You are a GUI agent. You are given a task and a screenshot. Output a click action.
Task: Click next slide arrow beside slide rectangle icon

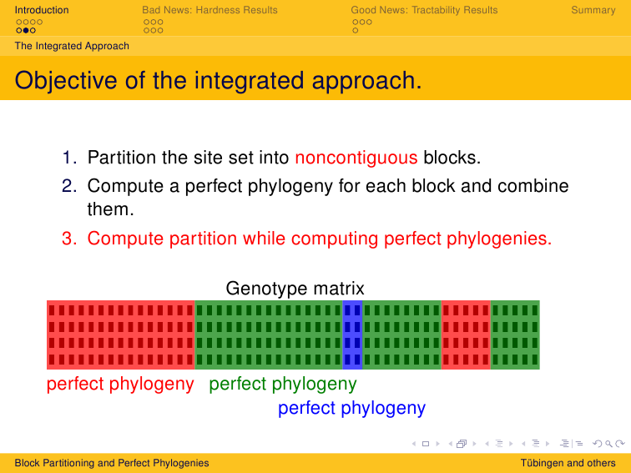coord(437,444)
